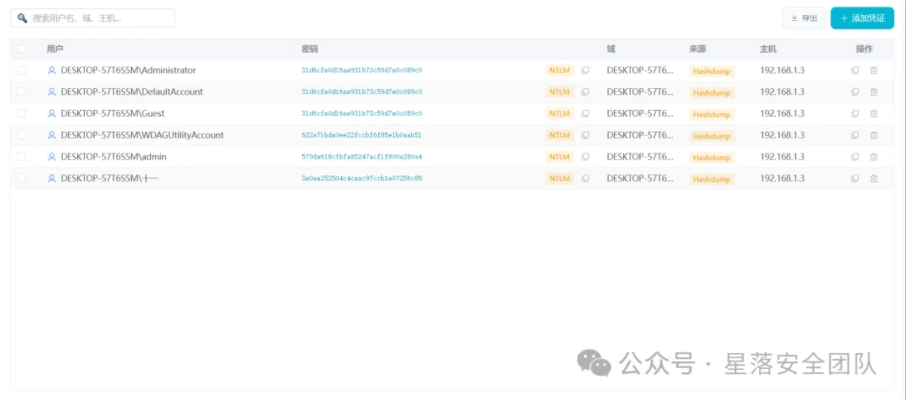
Task: Click the hash starting with 3a0aa252504c
Action: click(362, 179)
